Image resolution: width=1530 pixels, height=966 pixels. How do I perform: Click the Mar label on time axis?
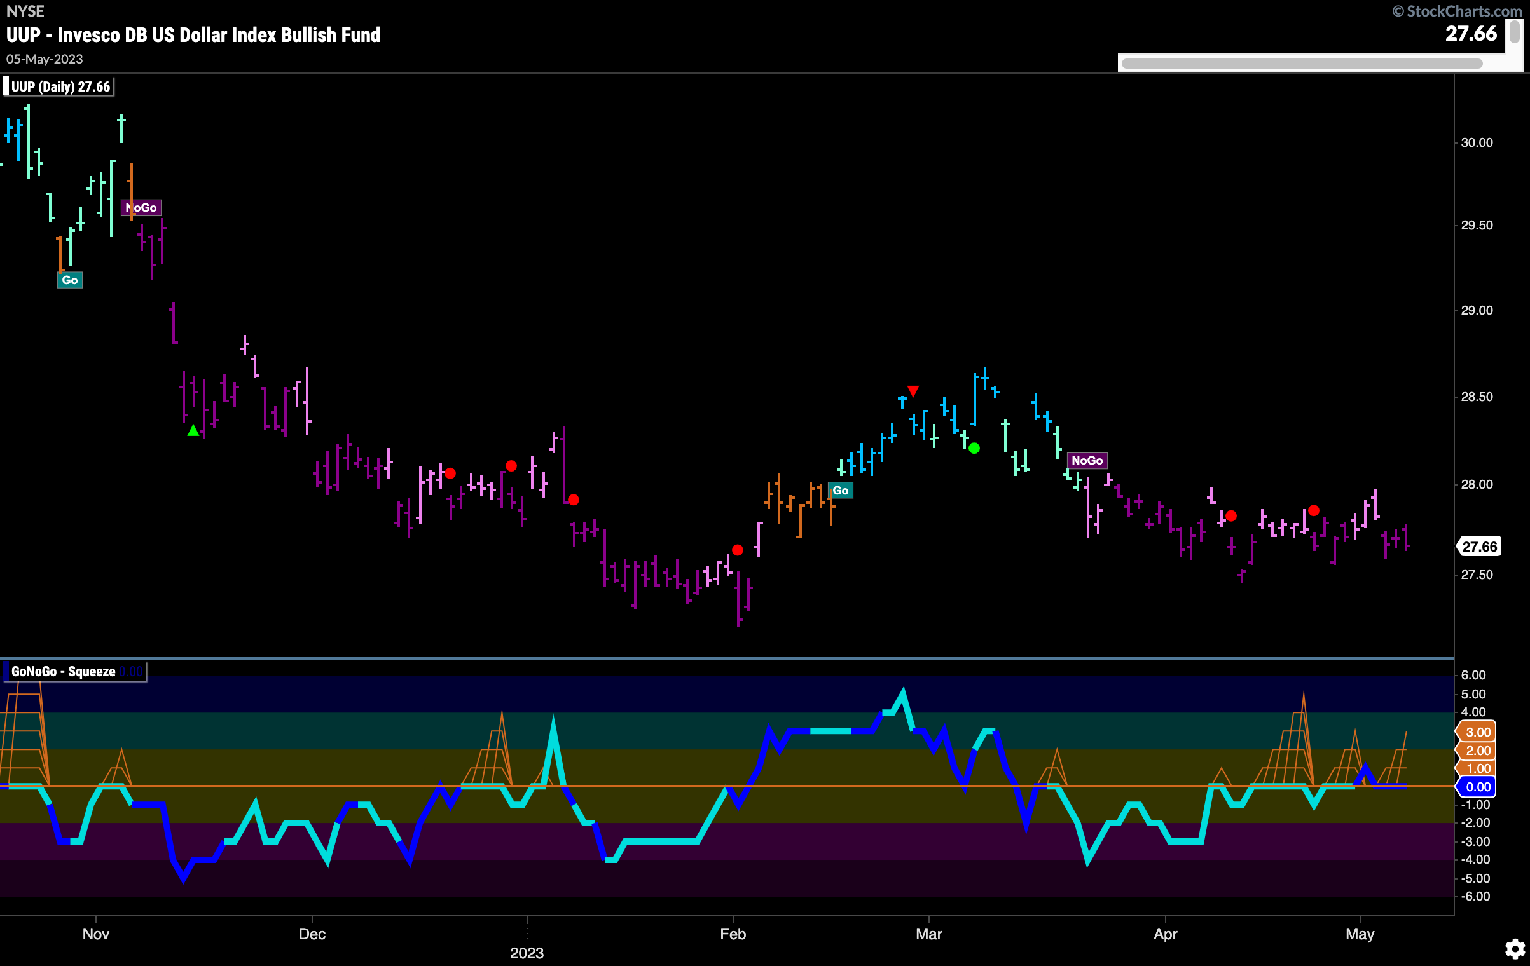(929, 934)
